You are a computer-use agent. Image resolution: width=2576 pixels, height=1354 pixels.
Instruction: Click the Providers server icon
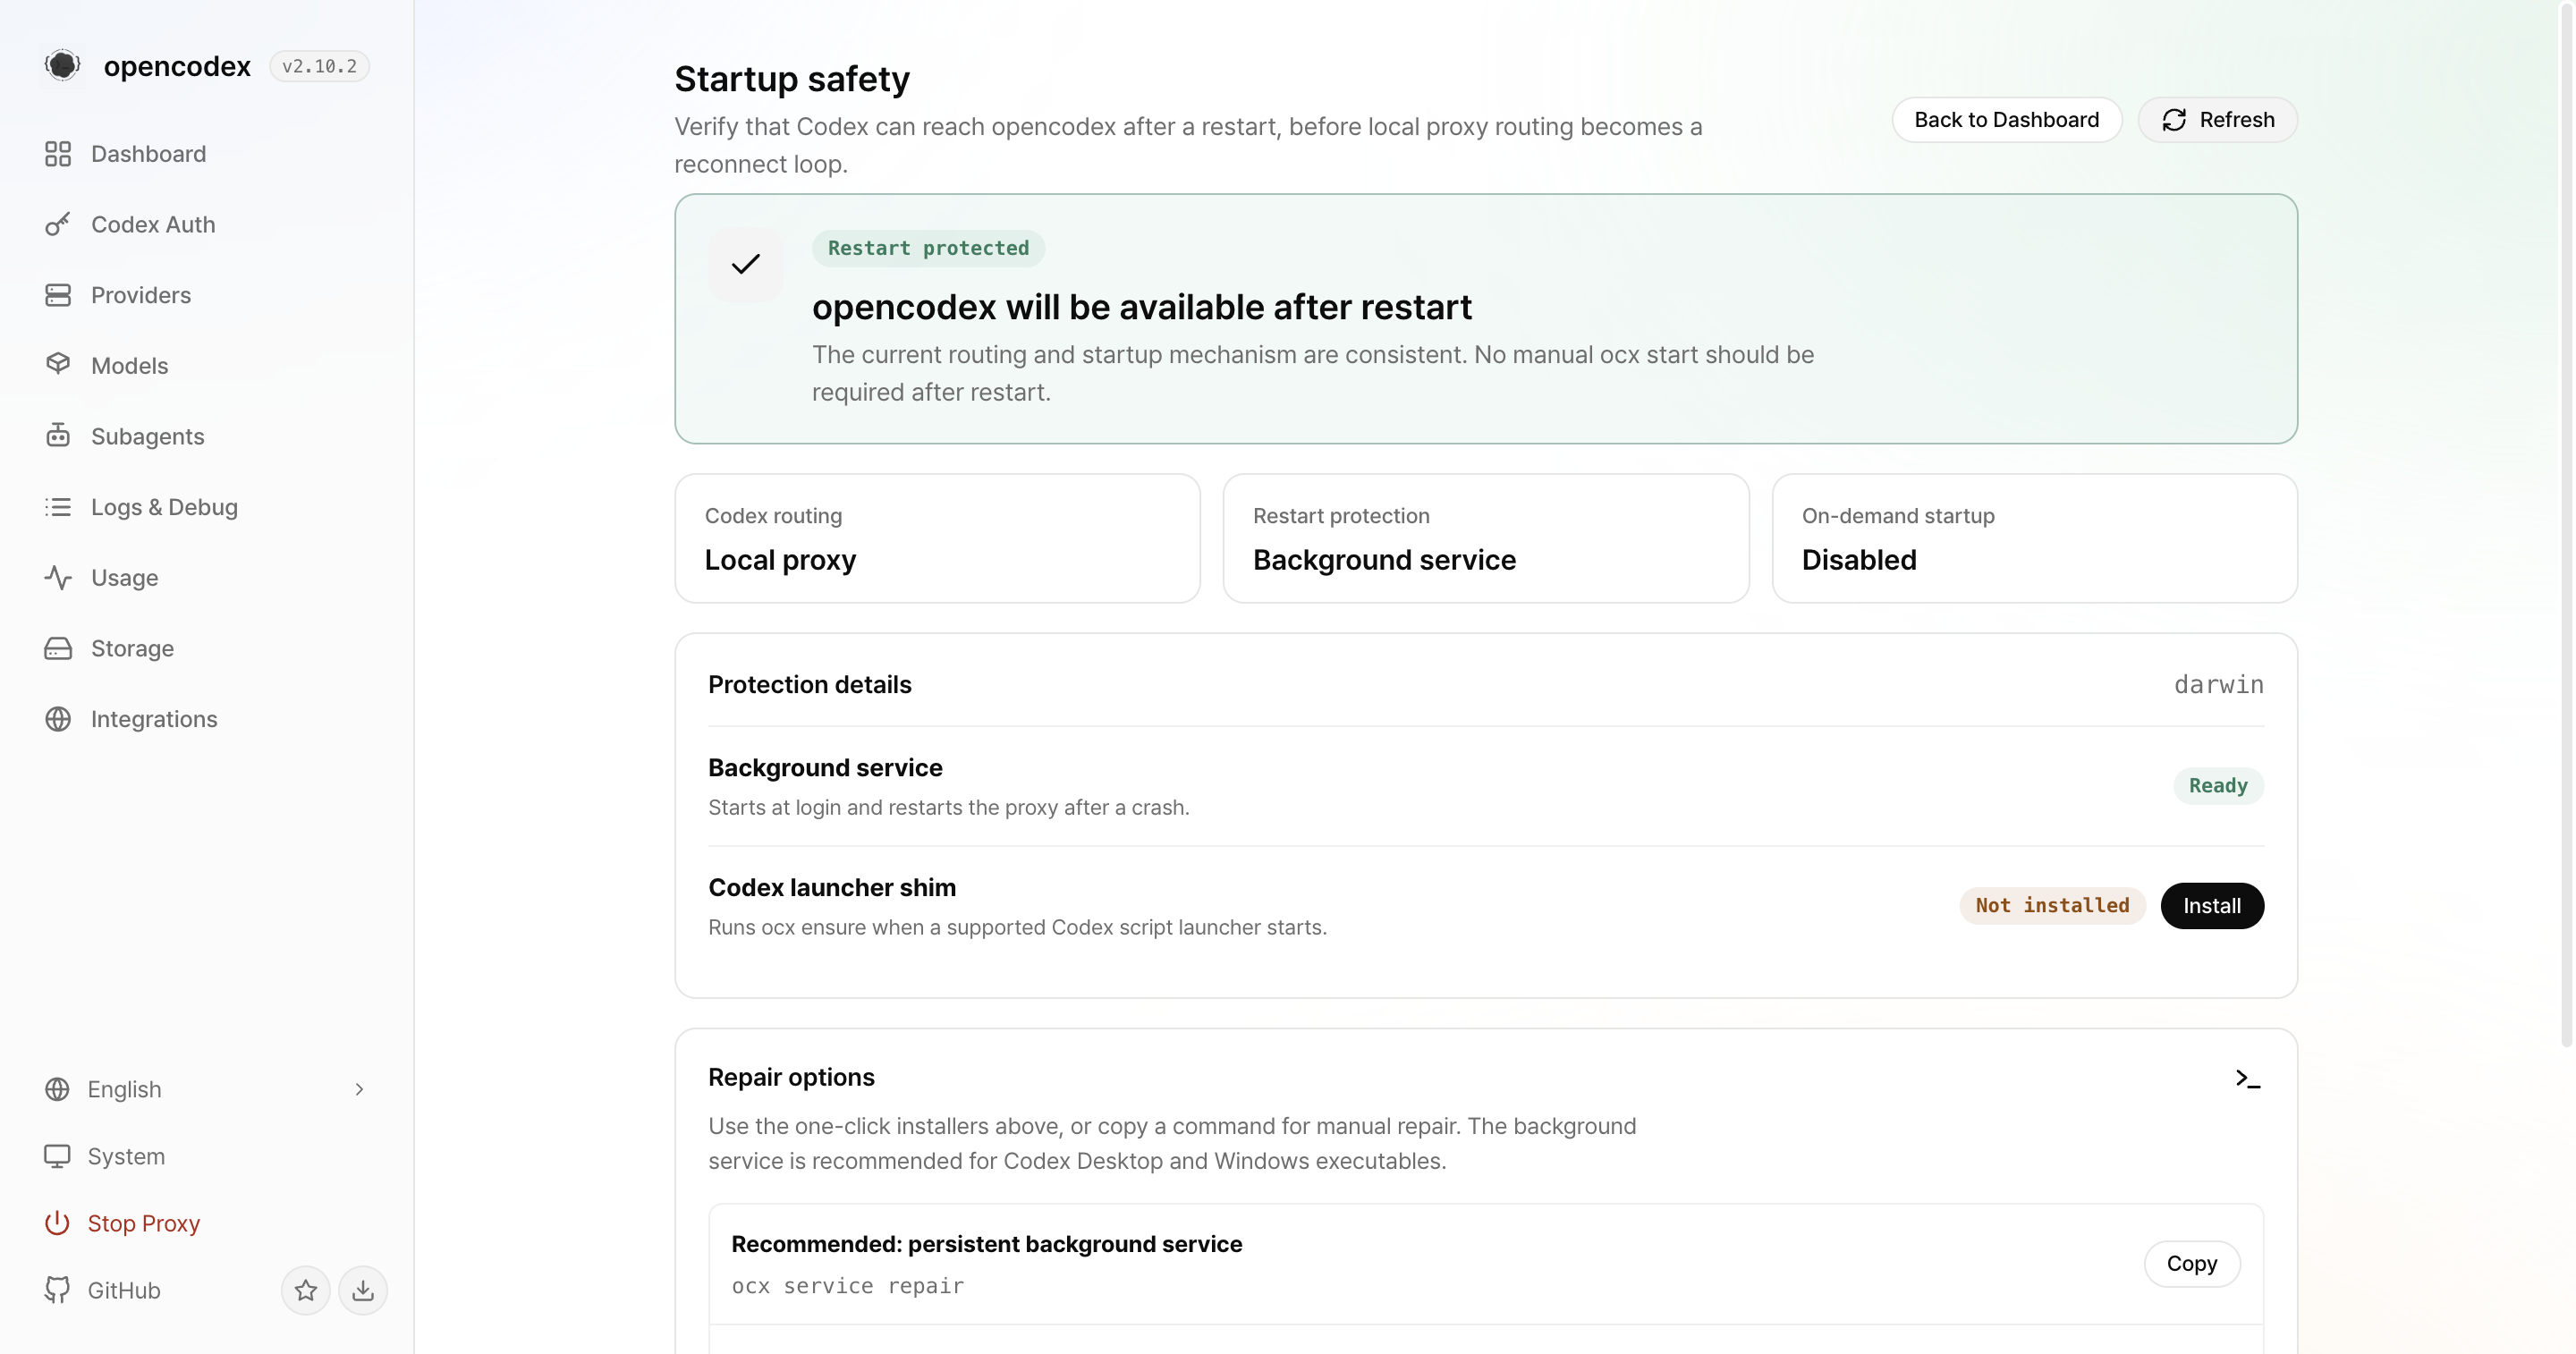pyautogui.click(x=58, y=295)
